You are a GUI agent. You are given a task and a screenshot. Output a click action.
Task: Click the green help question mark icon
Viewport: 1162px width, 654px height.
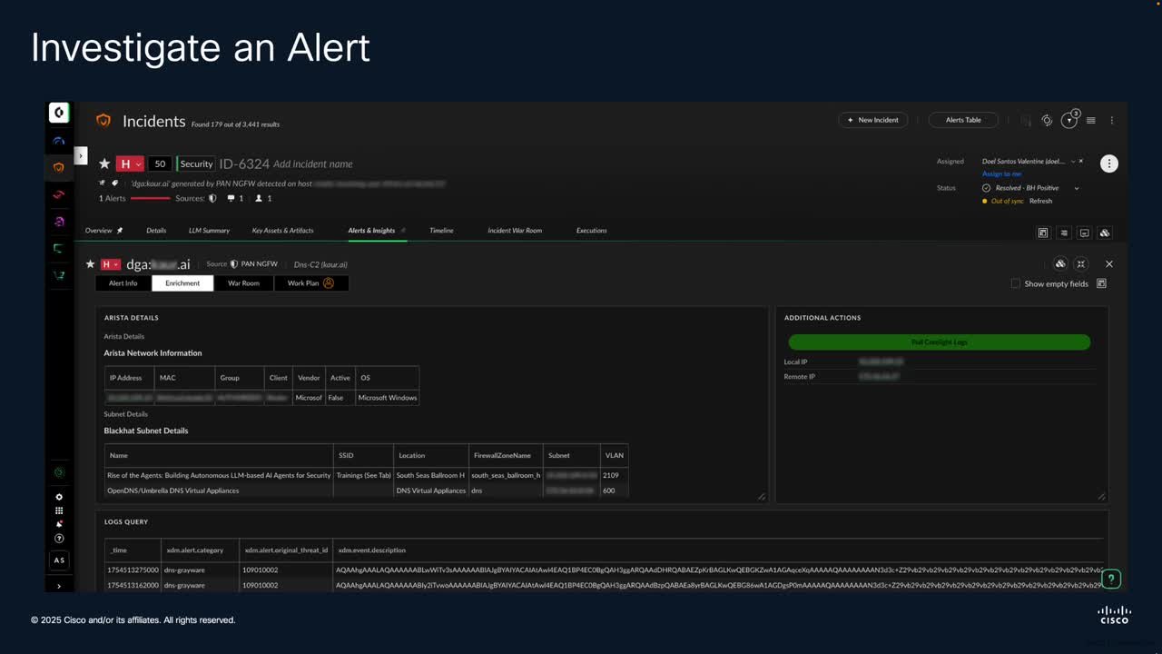1111,579
